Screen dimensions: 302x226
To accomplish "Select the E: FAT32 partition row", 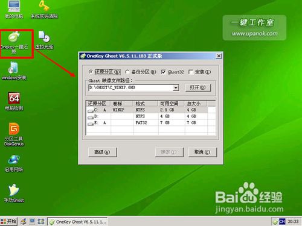I will pos(147,122).
